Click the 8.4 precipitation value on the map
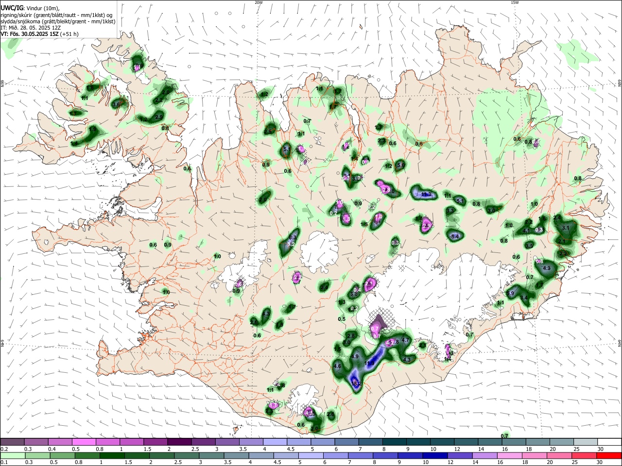 (455, 236)
